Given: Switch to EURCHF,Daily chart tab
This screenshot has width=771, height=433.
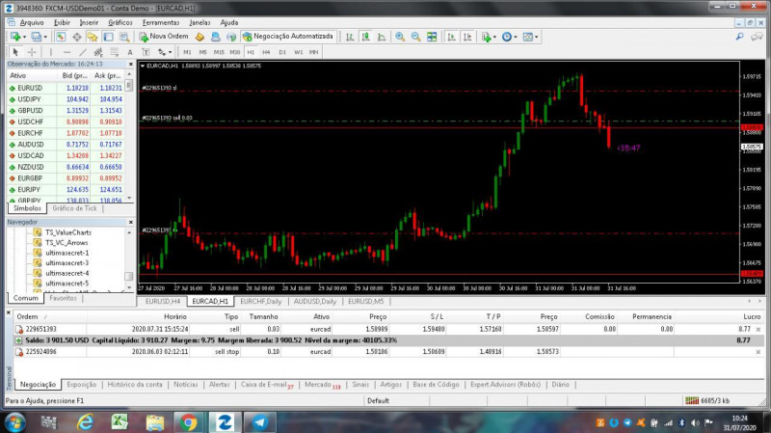Looking at the screenshot, I should [x=262, y=301].
